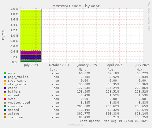Click the blue page_tables legend swatch
Viewport: 152px width, 128px height.
(x=5, y=77)
